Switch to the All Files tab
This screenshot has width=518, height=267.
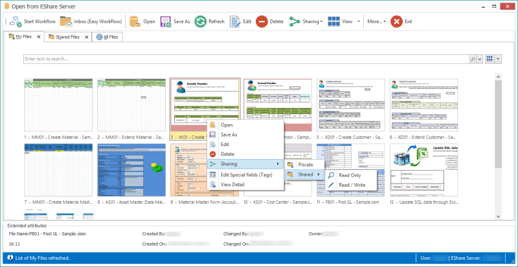point(106,37)
